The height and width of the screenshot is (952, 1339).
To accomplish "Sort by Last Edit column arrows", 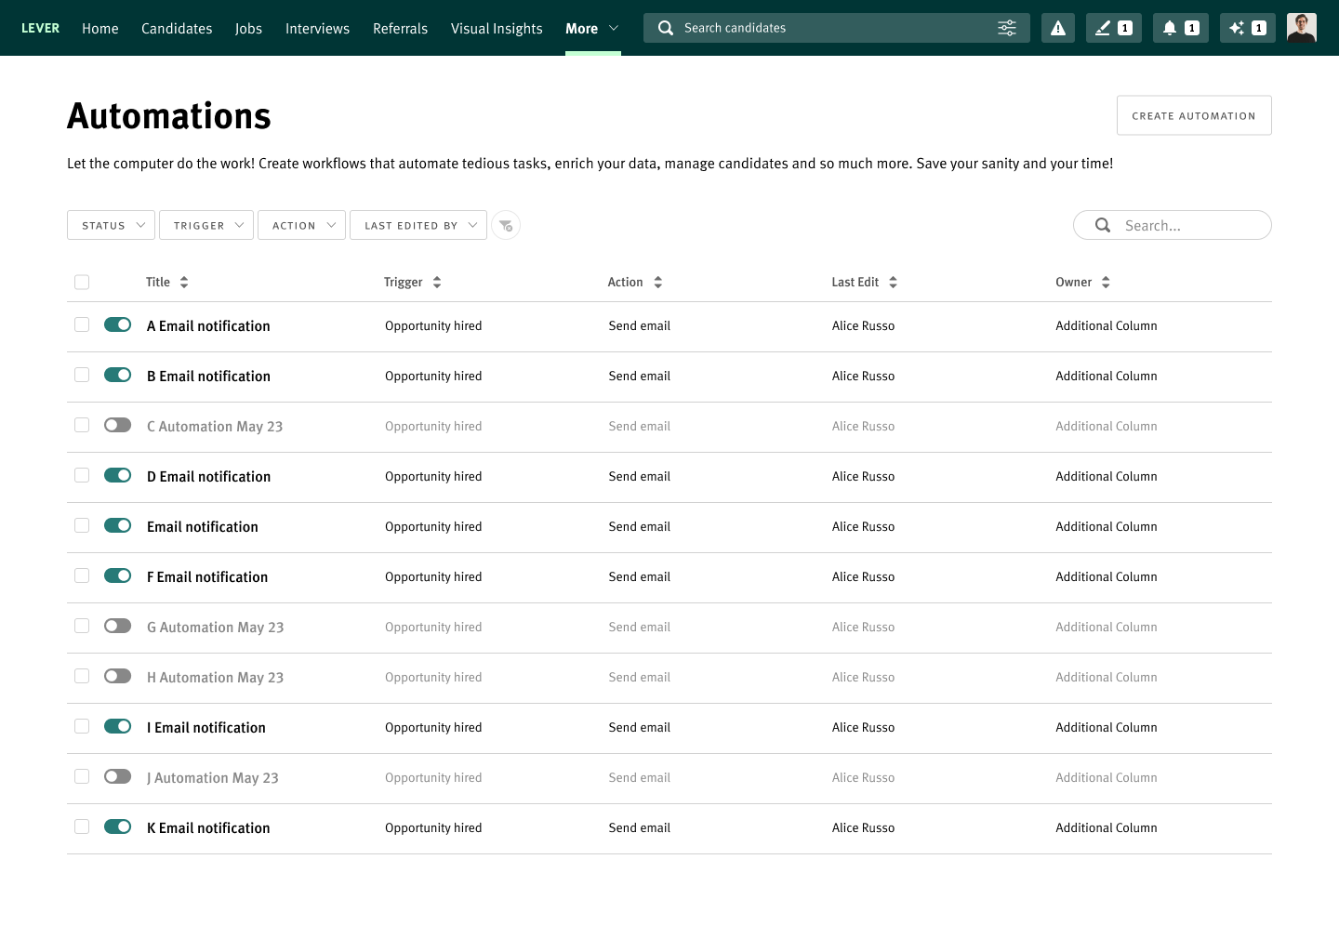I will [x=893, y=282].
